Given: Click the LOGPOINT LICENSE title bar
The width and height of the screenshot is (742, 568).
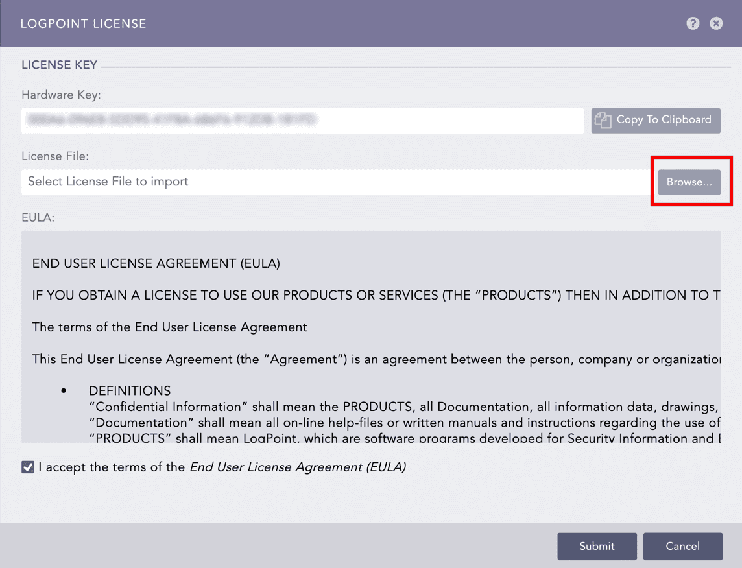Looking at the screenshot, I should (83, 23).
